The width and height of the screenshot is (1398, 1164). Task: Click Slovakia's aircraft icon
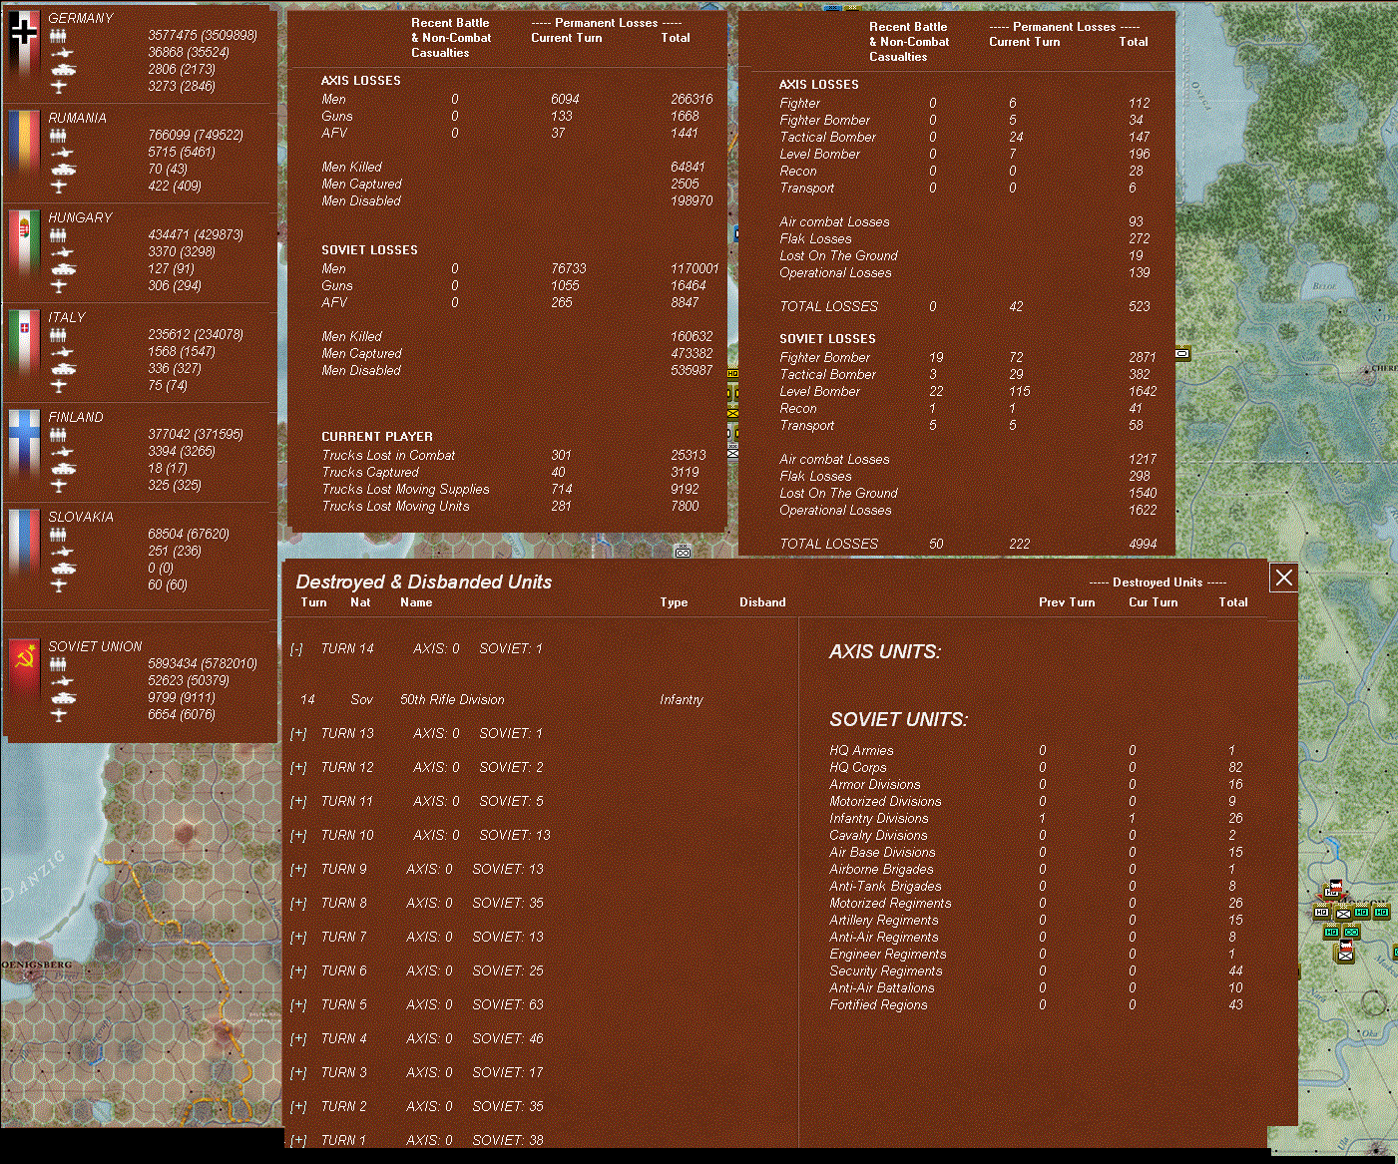[x=59, y=585]
